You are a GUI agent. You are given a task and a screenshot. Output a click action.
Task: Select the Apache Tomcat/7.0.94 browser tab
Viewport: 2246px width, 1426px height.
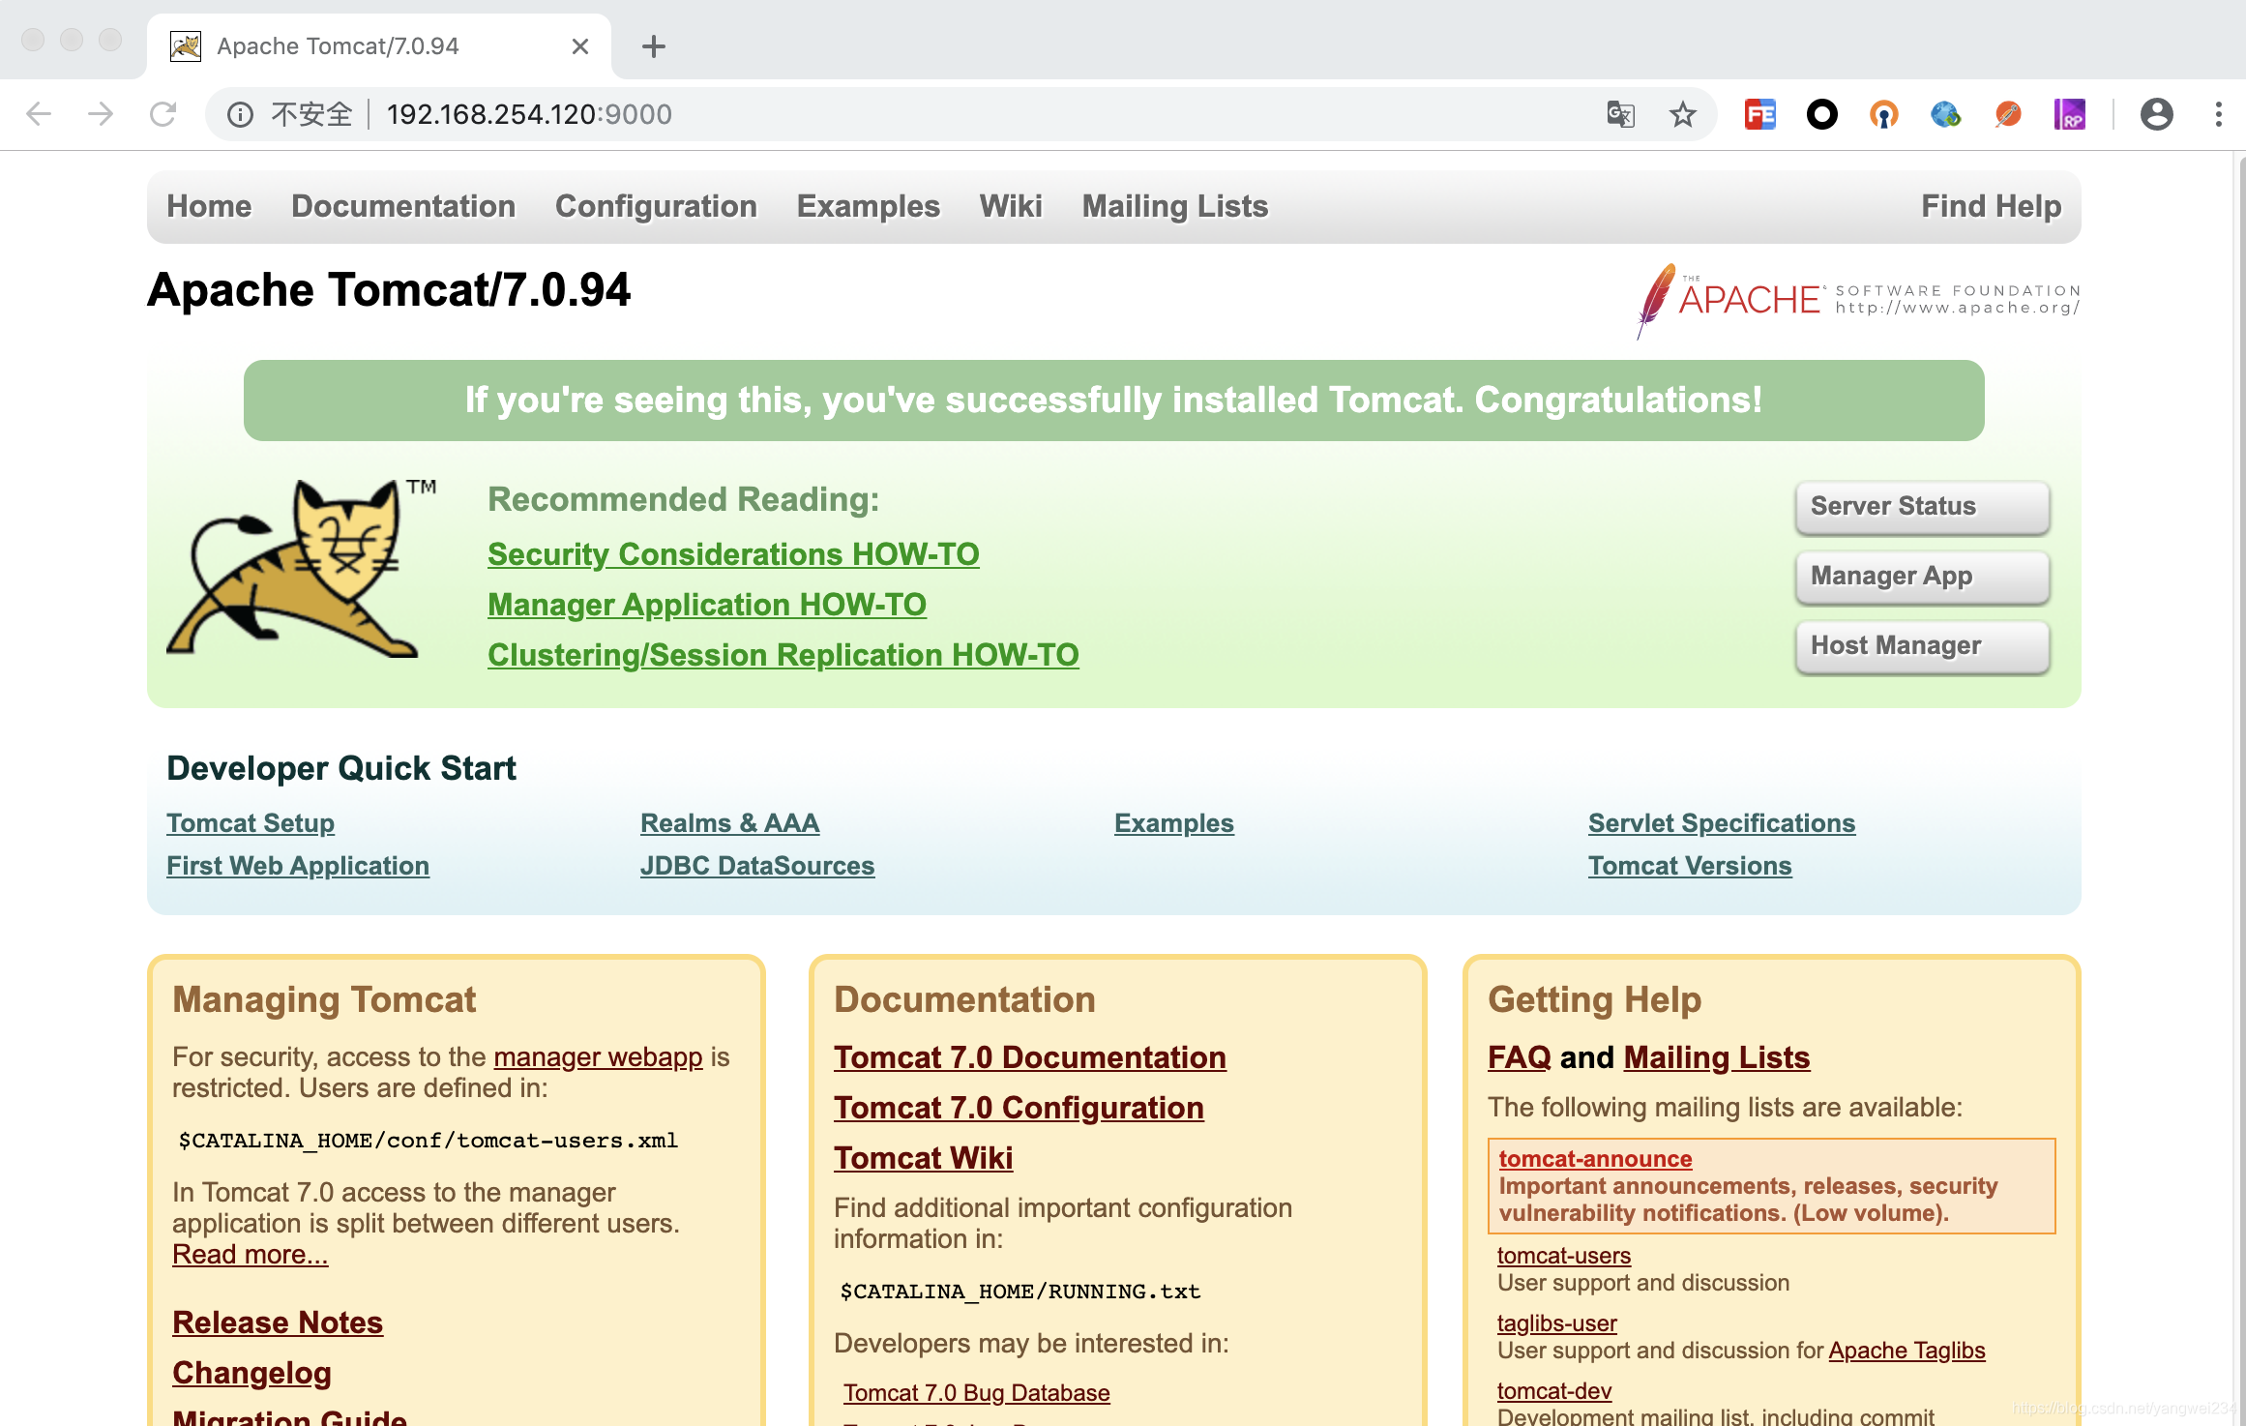[379, 46]
